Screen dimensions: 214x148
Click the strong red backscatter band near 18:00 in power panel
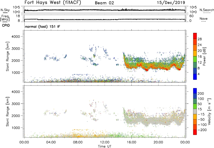pos(147,70)
